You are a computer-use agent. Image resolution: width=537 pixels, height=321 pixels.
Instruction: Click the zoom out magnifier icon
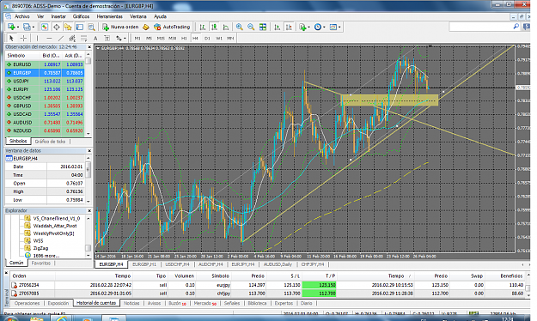251,27
